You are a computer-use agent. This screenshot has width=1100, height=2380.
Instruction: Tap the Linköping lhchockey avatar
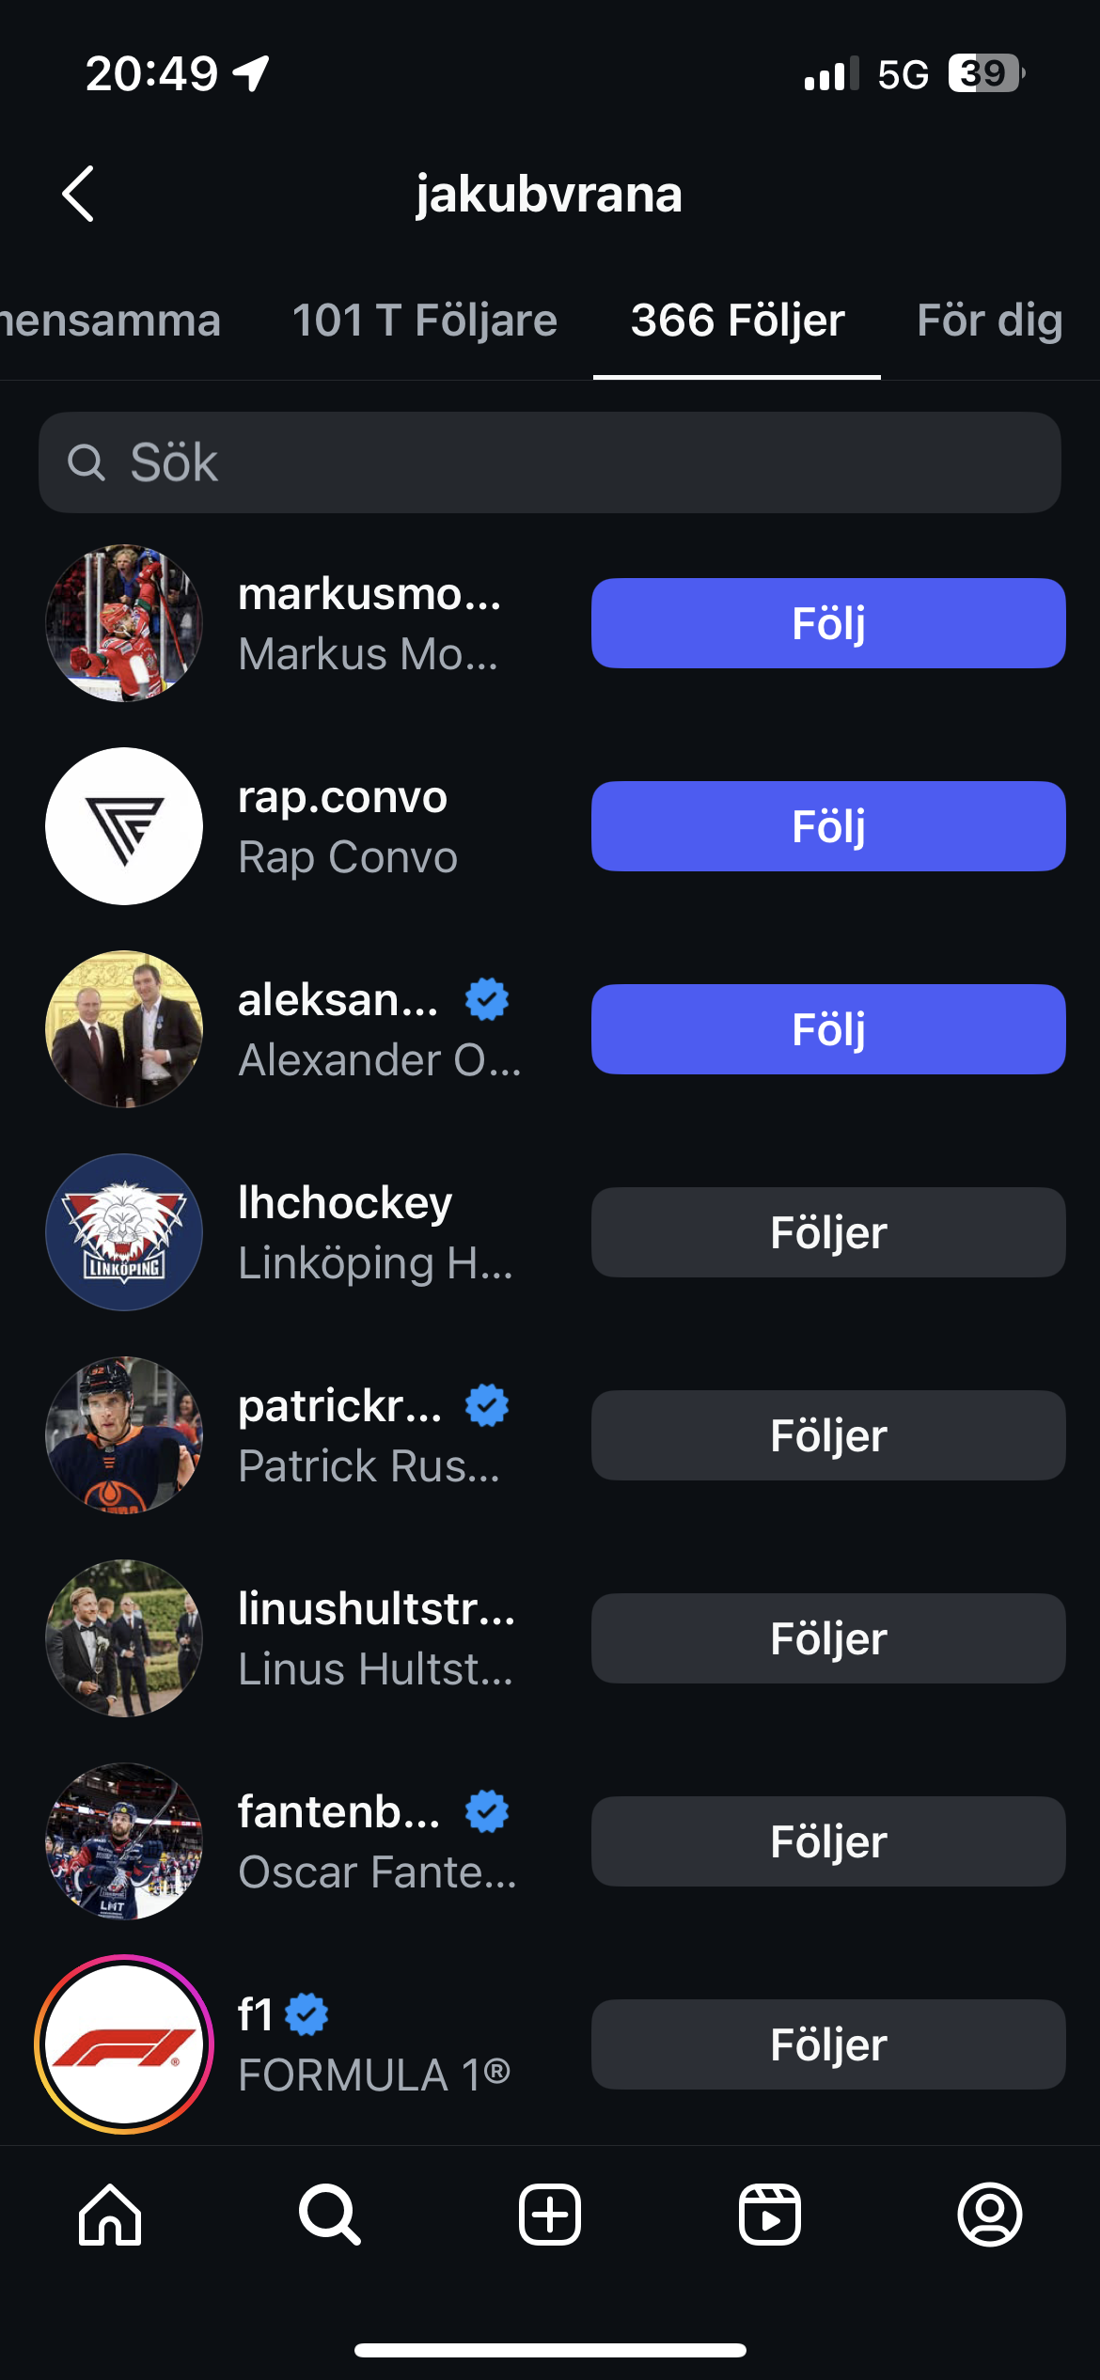coord(124,1232)
